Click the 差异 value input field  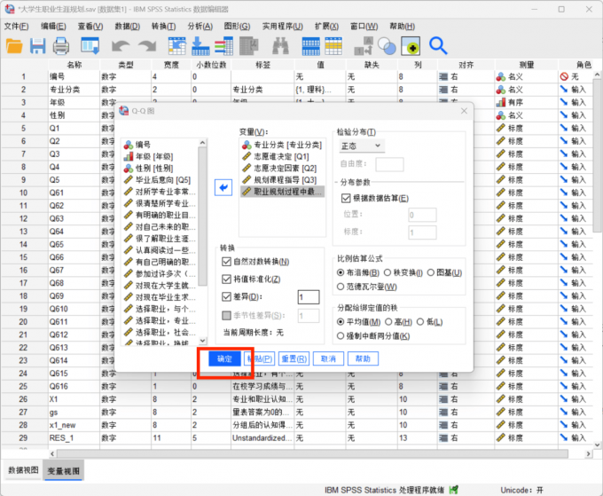pos(309,296)
